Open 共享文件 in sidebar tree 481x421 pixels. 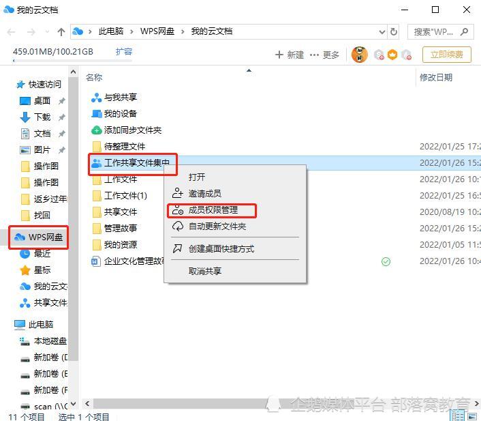[44, 303]
